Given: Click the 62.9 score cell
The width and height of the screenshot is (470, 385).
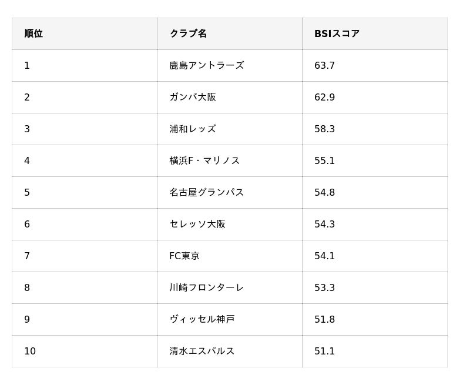Looking at the screenshot, I should 375,97.
